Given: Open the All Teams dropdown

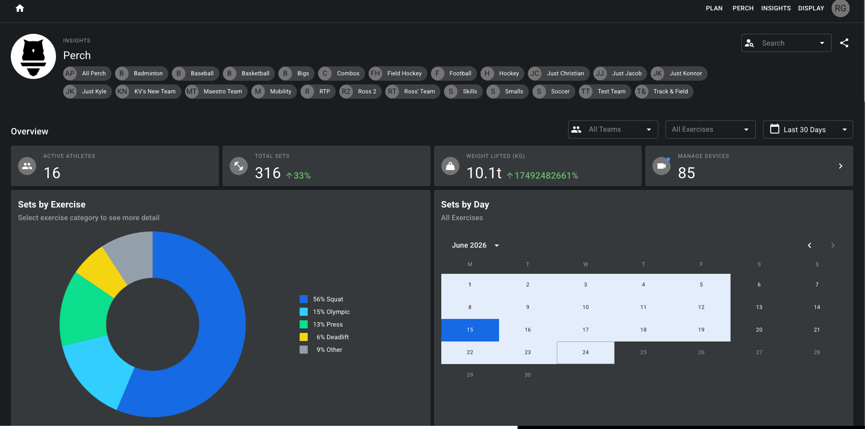Looking at the screenshot, I should point(613,129).
